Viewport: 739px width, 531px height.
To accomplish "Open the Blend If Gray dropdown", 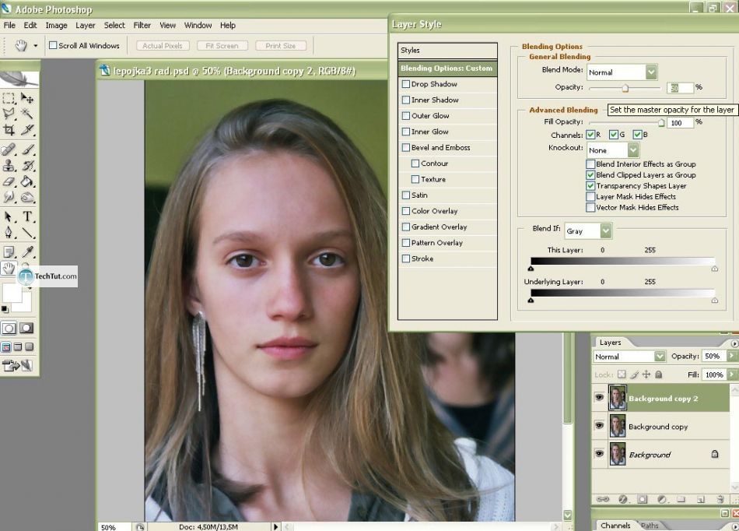I will pos(606,231).
